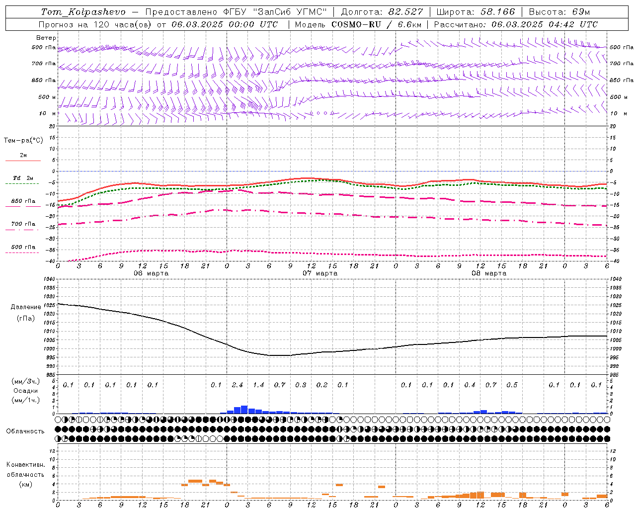The image size is (636, 509).
Task: Click the Конвективн. convective cloud label
Action: (x=25, y=465)
